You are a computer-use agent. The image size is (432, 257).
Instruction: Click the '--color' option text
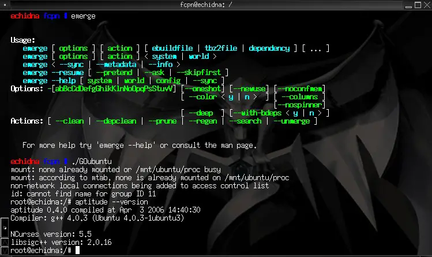pyautogui.click(x=202, y=97)
